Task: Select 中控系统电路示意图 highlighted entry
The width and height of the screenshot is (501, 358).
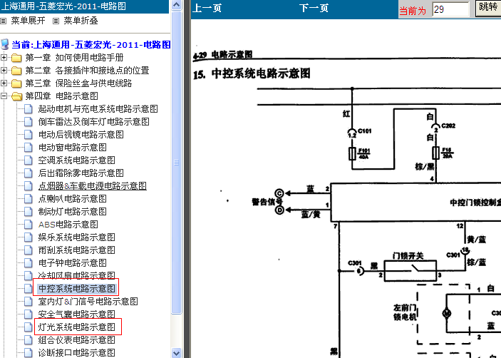Action: [76, 288]
